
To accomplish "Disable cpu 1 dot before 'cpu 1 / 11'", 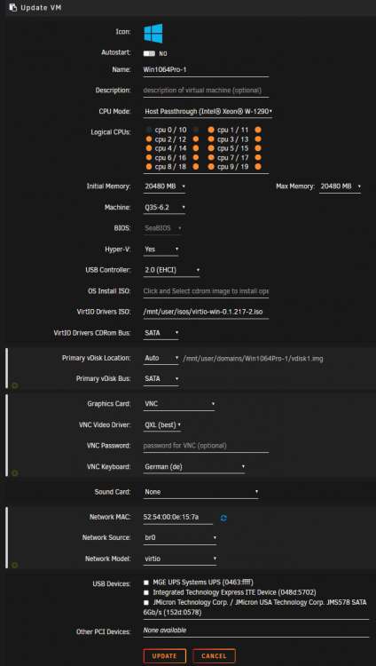I will 211,130.
